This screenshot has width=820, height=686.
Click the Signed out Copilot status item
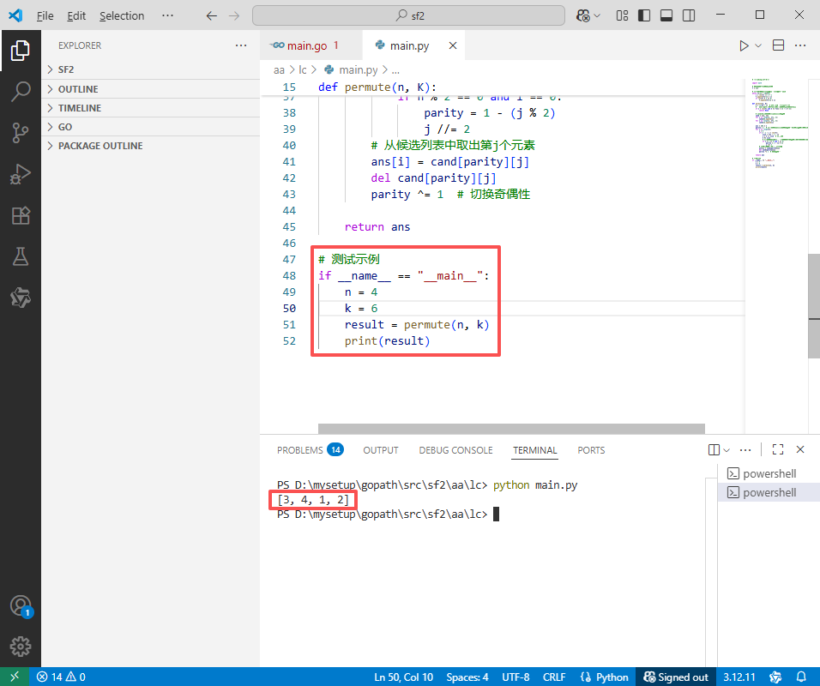(675, 677)
